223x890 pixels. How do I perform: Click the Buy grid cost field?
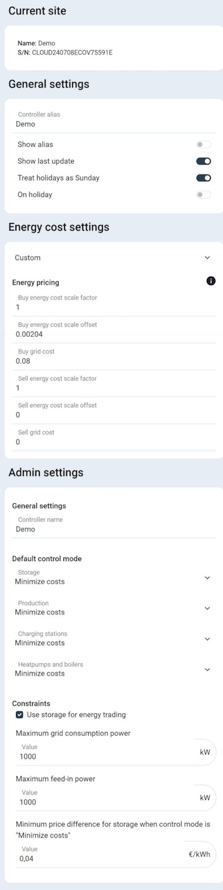(115, 357)
